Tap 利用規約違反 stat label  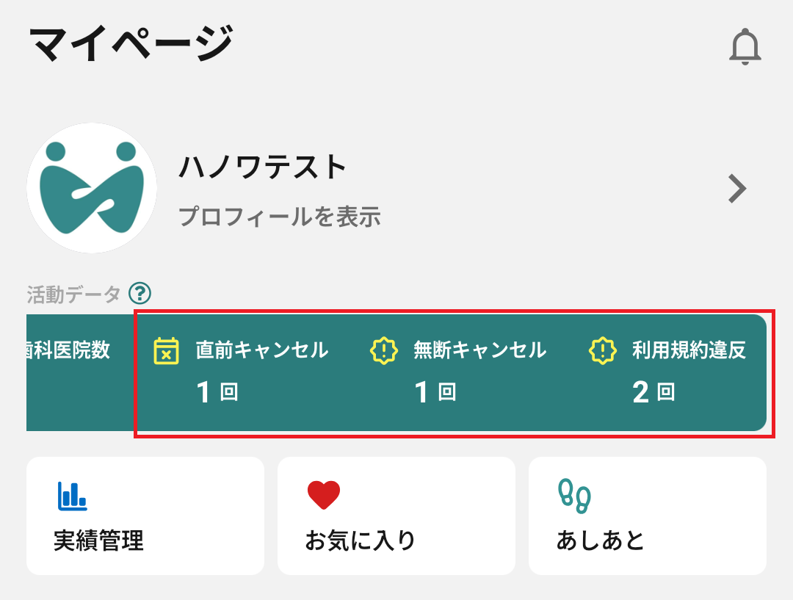[x=689, y=350]
